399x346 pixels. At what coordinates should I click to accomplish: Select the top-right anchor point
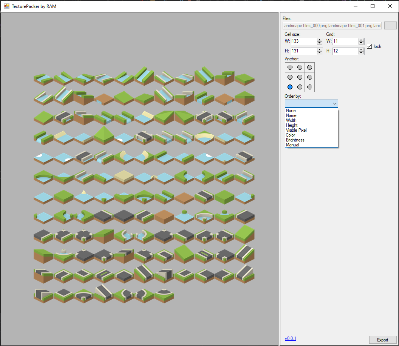(x=309, y=67)
